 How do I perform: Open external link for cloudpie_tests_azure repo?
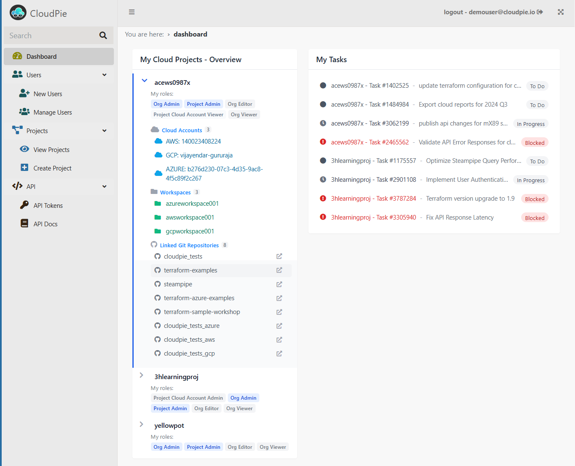point(279,326)
